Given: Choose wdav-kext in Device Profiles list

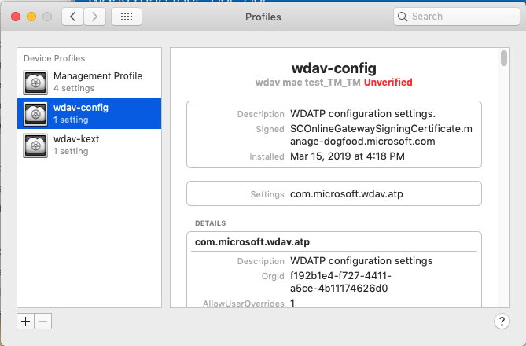Looking at the screenshot, I should click(x=89, y=145).
